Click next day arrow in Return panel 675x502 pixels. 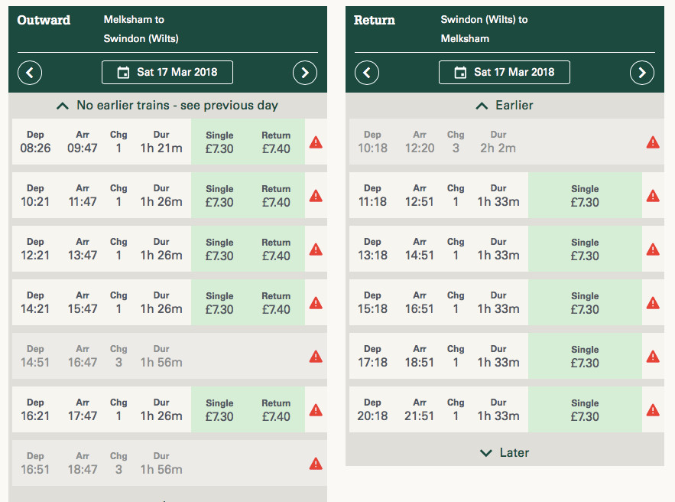(x=641, y=73)
